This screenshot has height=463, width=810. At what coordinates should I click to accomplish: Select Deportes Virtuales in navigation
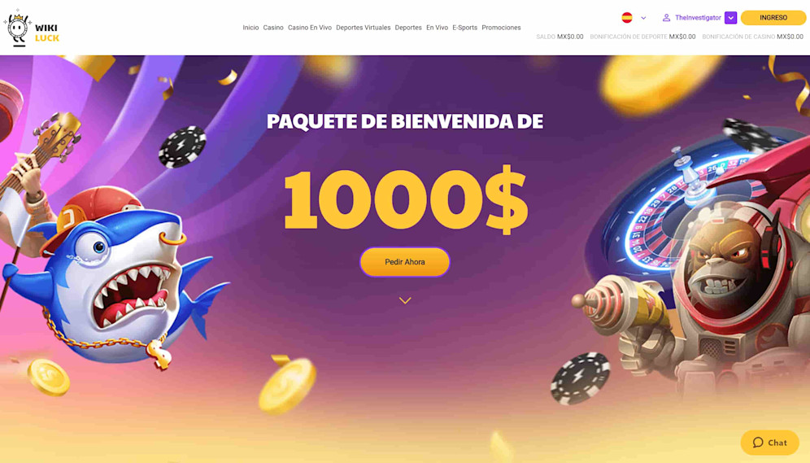click(364, 28)
